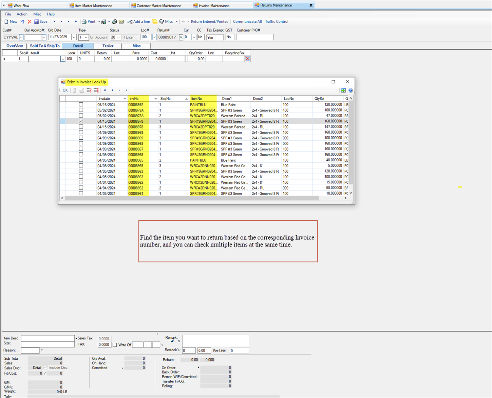Click the Traffic Control link
This screenshot has height=398, width=492.
[x=277, y=22]
